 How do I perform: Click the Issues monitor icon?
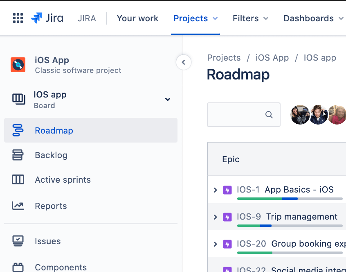tap(18, 241)
